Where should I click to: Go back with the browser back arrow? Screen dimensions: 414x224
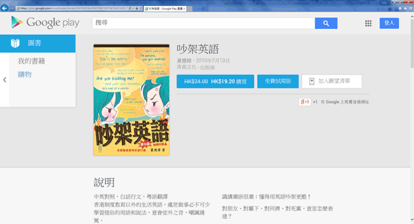[x=4, y=8]
